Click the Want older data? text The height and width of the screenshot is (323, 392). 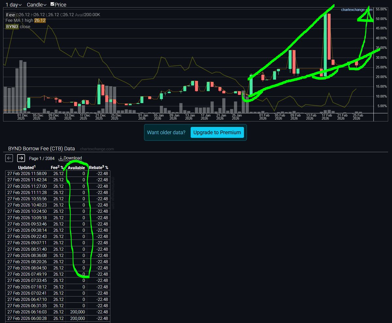pyautogui.click(x=166, y=133)
